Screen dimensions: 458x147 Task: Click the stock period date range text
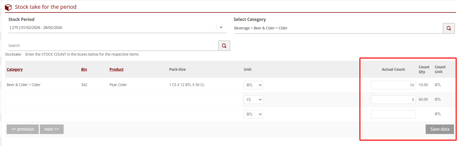coord(36,28)
